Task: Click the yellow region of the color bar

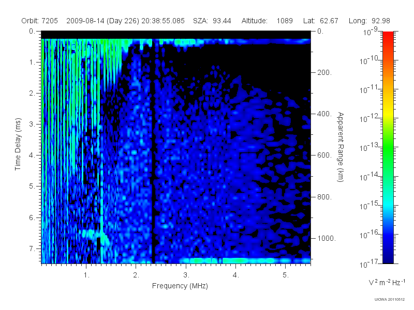Action: [x=388, y=112]
